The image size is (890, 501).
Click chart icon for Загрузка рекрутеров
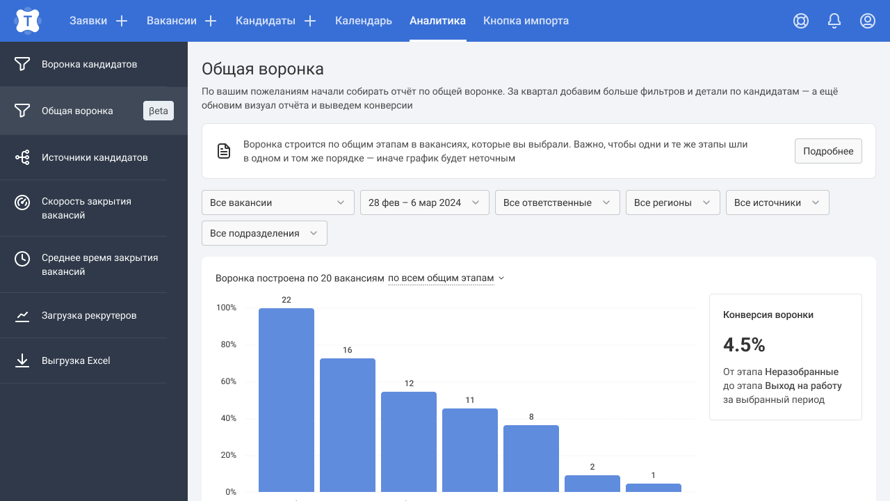[x=22, y=316]
